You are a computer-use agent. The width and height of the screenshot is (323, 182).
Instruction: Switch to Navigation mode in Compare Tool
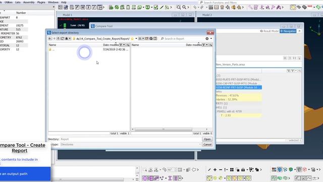[288, 31]
